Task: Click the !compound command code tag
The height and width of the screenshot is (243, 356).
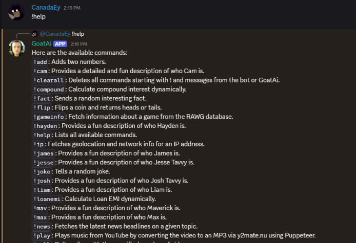Action: click(49, 90)
